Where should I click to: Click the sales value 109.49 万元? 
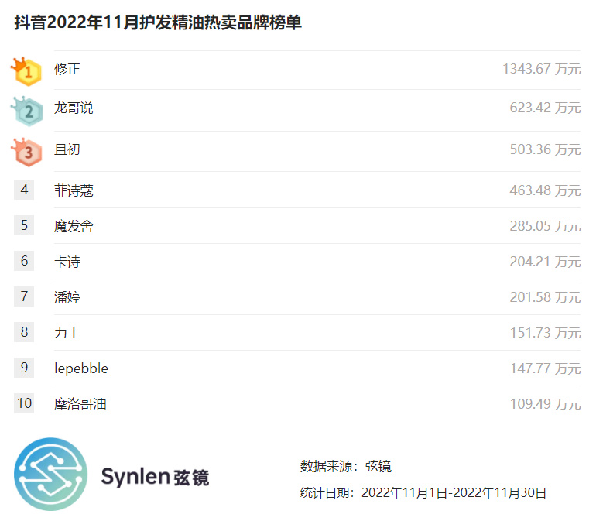coord(546,404)
